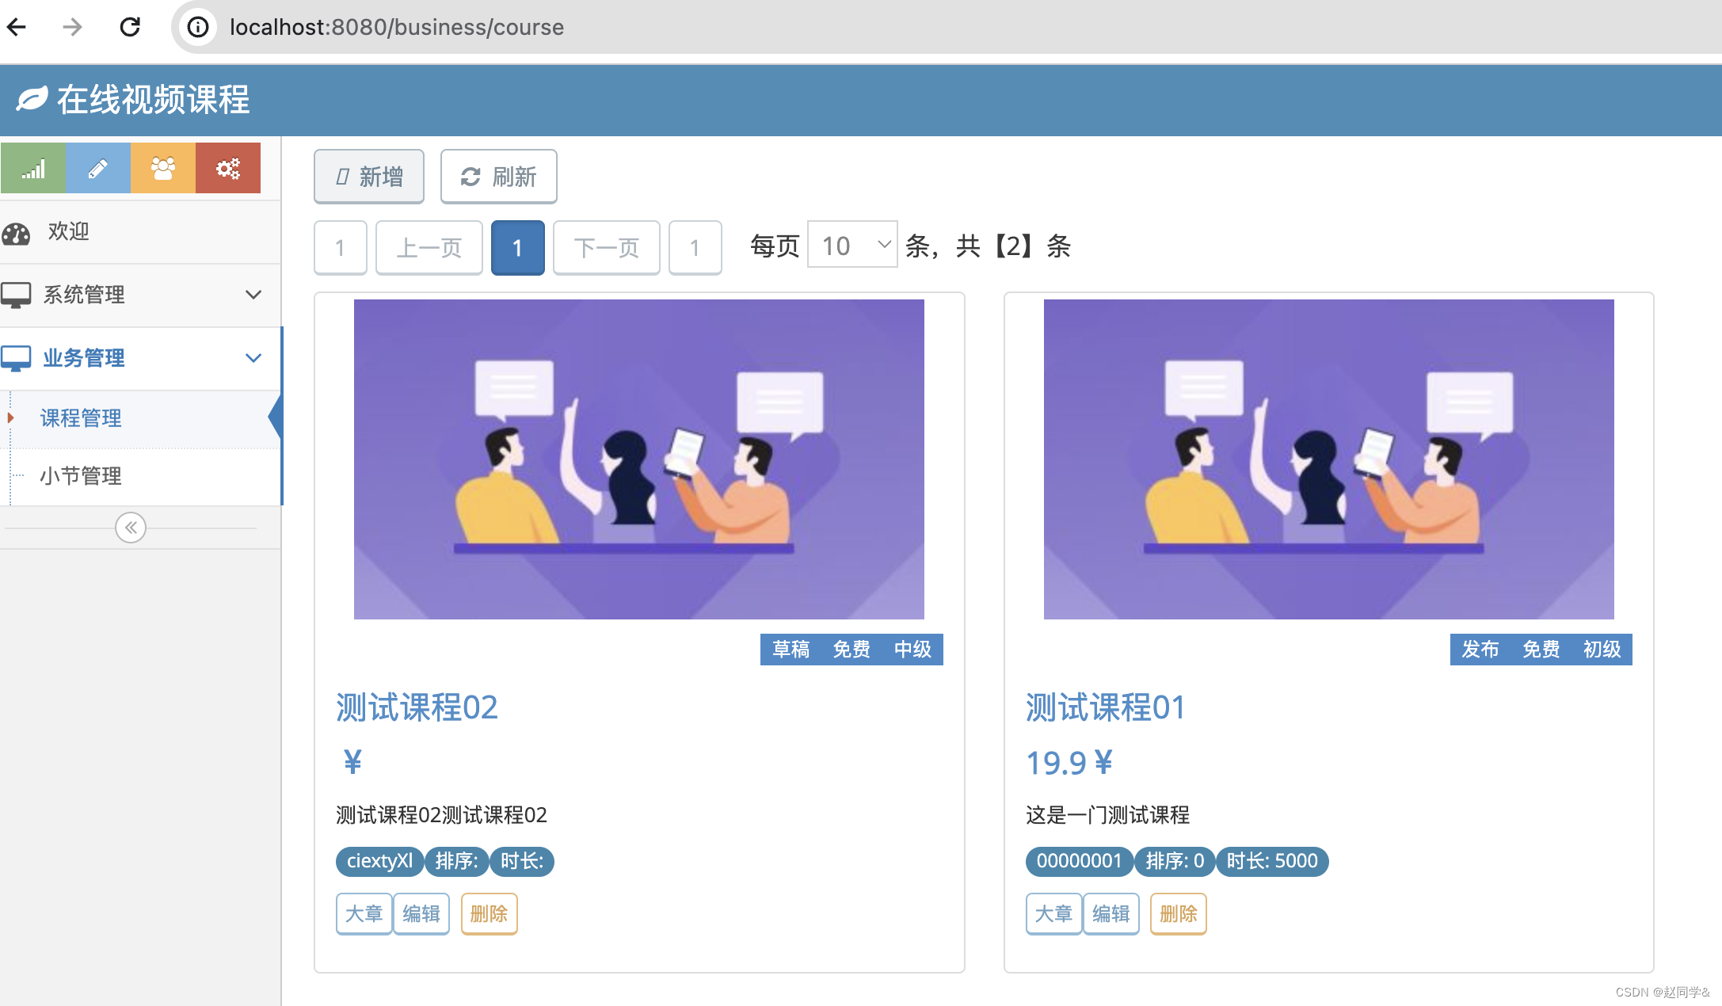1722x1006 pixels.
Task: Click the orange users group shortcut icon
Action: (163, 168)
